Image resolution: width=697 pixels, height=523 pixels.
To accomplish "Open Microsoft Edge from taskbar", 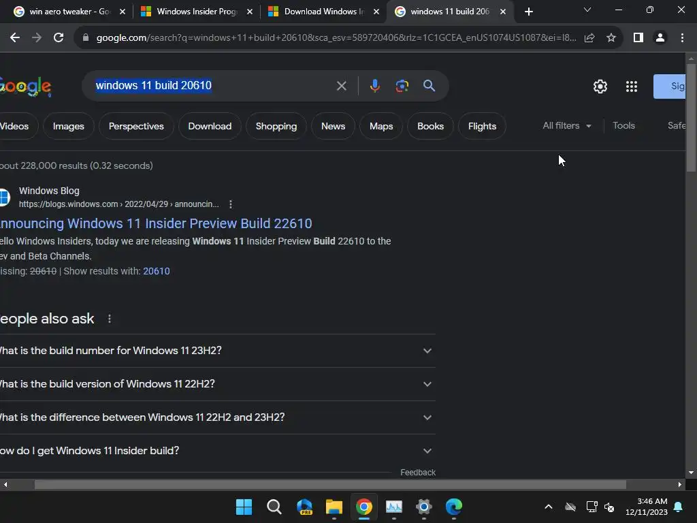I will click(x=454, y=507).
